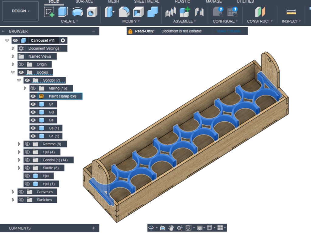Image resolution: width=311 pixels, height=233 pixels.
Task: Click the Make Editable link
Action: pyautogui.click(x=229, y=31)
